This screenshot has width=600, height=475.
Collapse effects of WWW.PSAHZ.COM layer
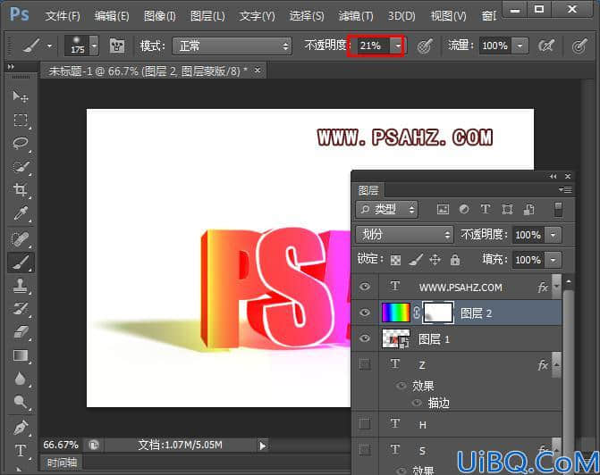556,287
